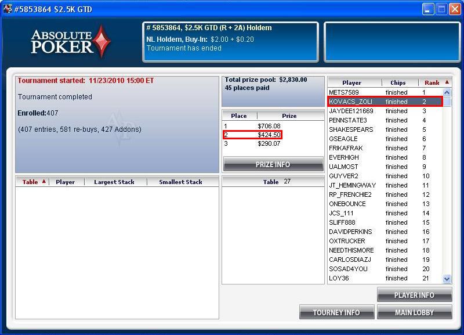Click the Place column header in prizes

(239, 116)
